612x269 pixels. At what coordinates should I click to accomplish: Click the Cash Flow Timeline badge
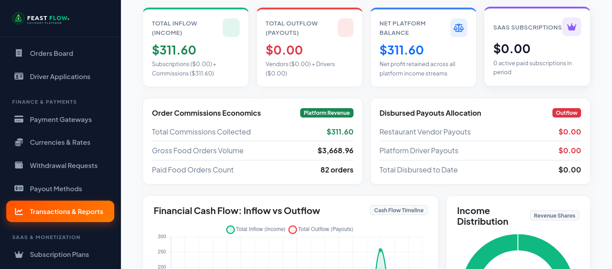[x=399, y=210]
